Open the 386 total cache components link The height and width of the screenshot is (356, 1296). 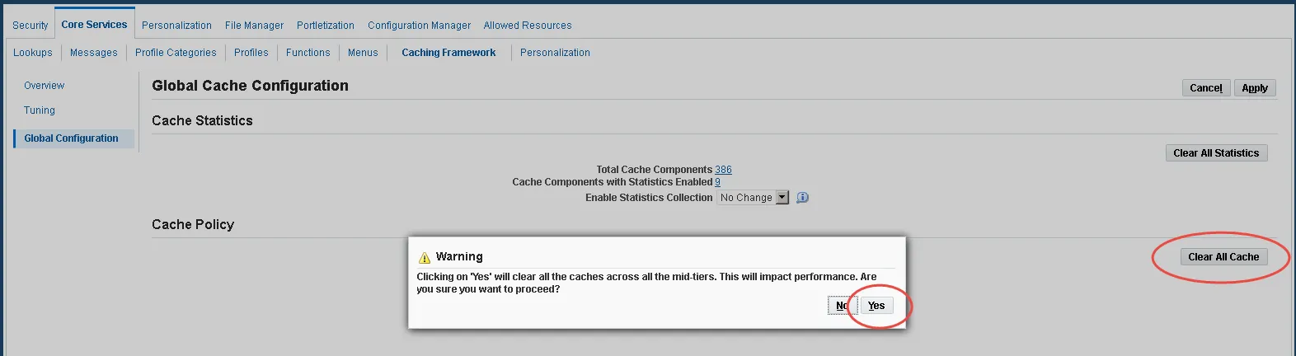[723, 170]
